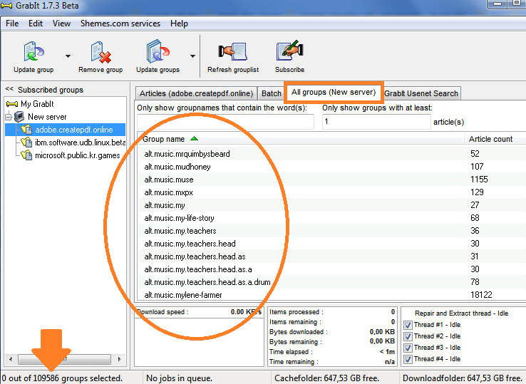Click the folder icon beside microsoft.public.kr.games
The height and width of the screenshot is (384, 526).
(x=26, y=155)
